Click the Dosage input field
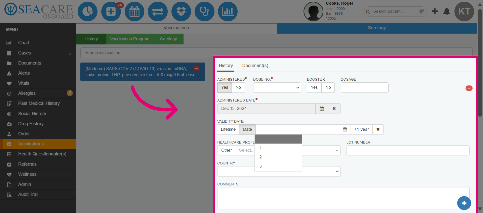The width and height of the screenshot is (483, 213). click(365, 87)
